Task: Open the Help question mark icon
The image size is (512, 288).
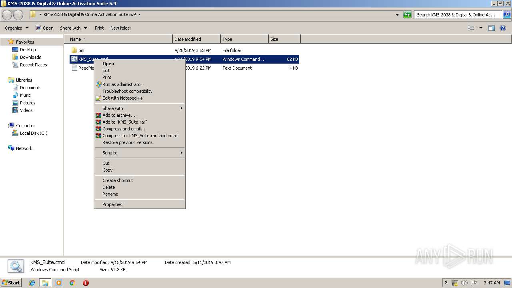Action: tap(503, 28)
